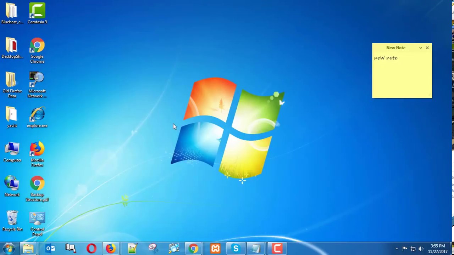The height and width of the screenshot is (255, 454).
Task: Click the volume speaker tray icon
Action: pos(421,249)
